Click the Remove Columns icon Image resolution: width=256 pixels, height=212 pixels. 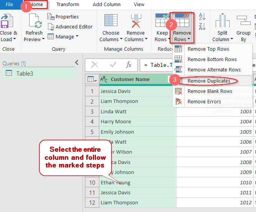pos(136,21)
